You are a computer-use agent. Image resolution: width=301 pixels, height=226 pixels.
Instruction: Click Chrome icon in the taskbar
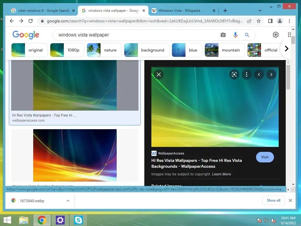click(42, 220)
